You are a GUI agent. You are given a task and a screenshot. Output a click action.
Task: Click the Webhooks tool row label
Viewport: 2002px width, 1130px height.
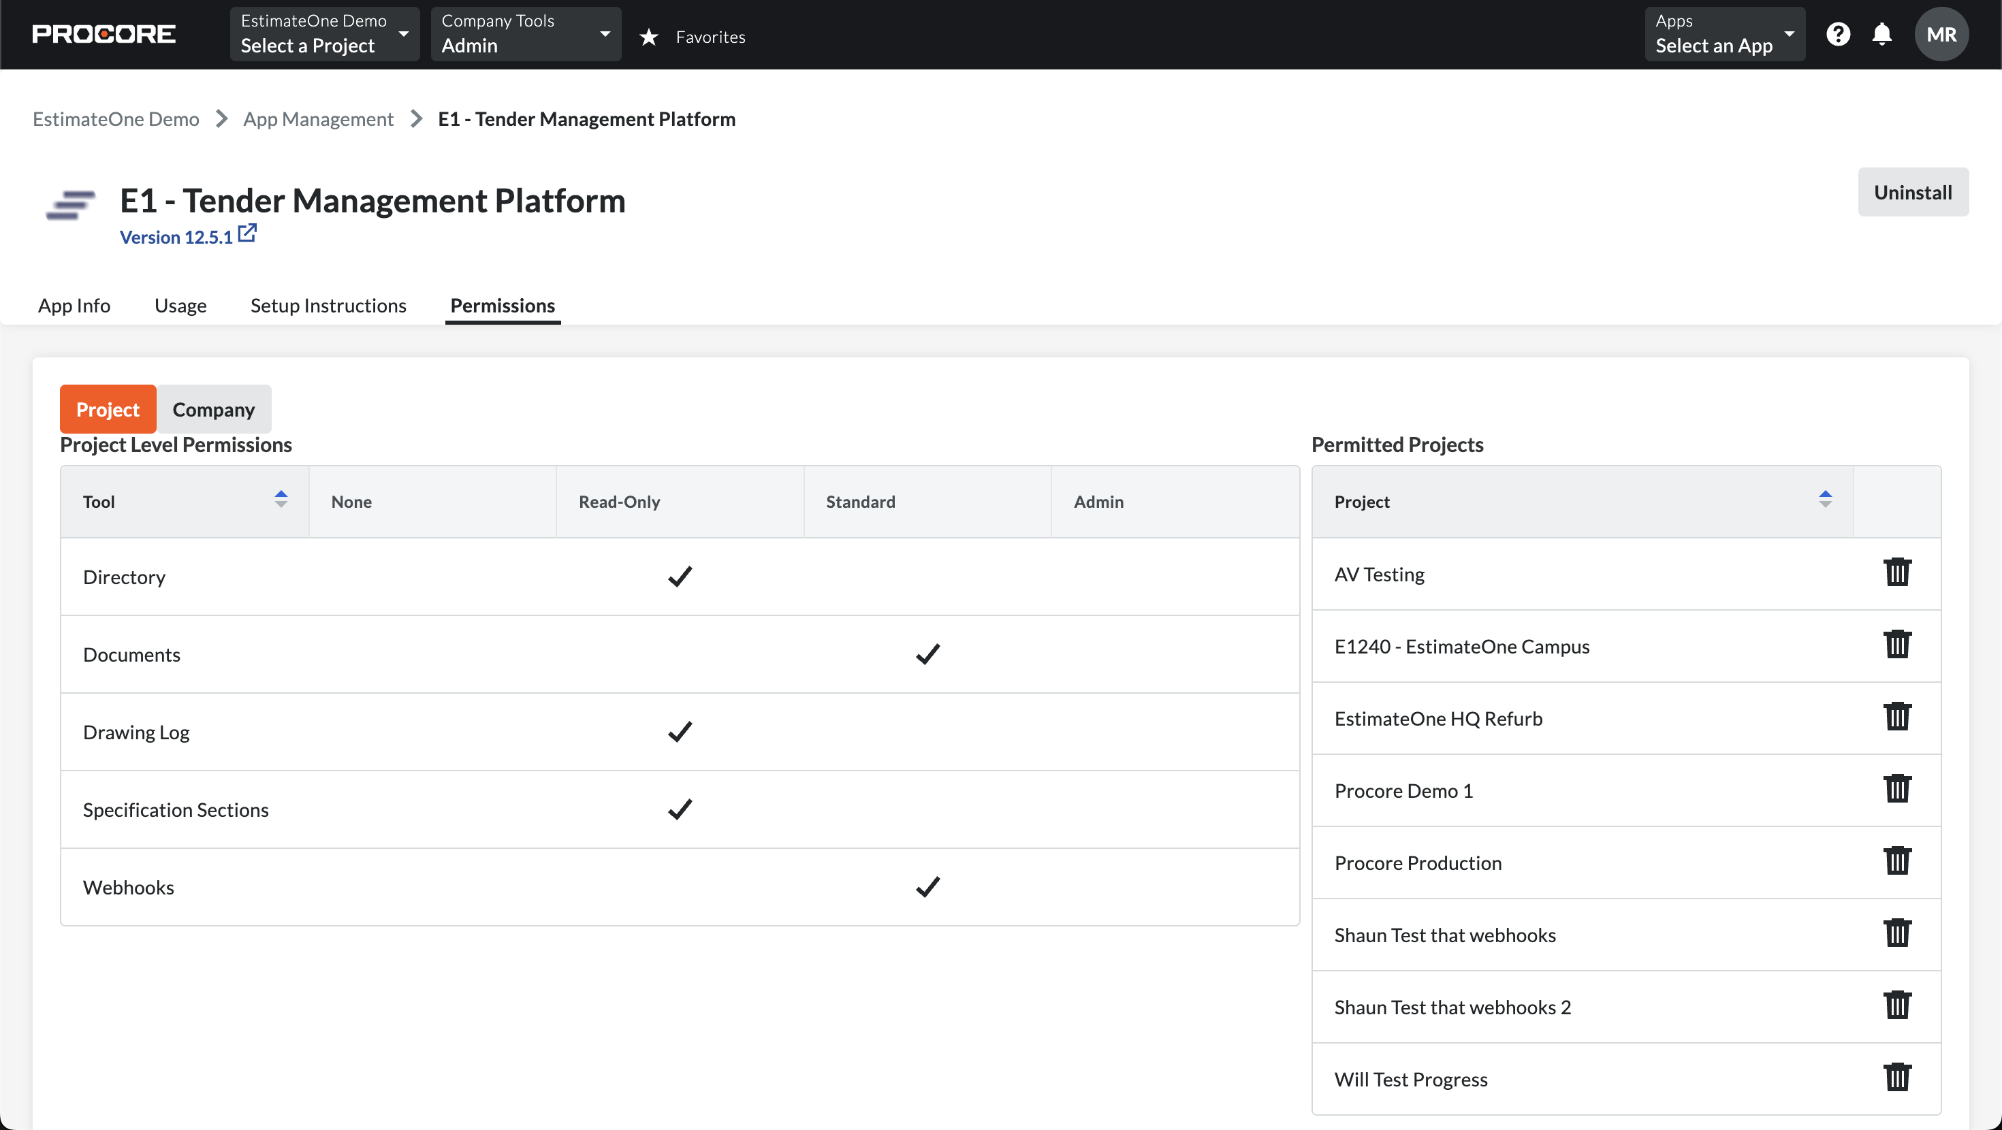coord(128,887)
